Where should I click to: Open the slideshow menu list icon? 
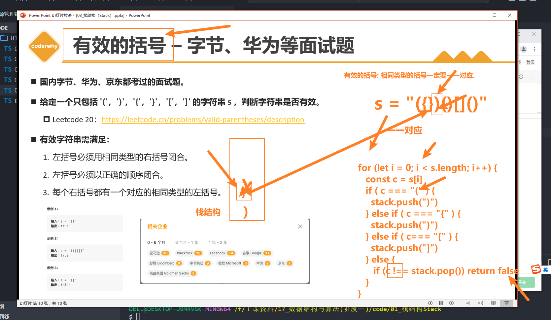click(x=441, y=303)
